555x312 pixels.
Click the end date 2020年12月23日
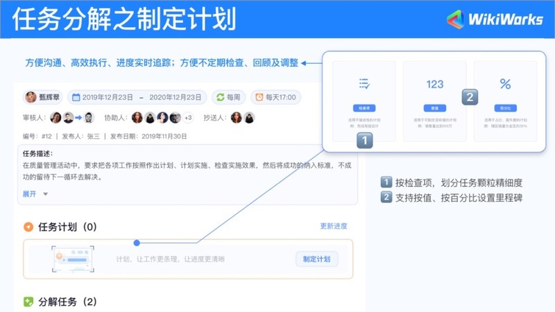[176, 98]
